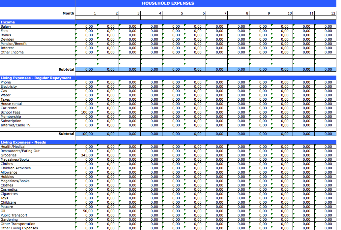341x230 pixels.
Task: Select the month 12 header cell
Action: pyautogui.click(x=326, y=13)
